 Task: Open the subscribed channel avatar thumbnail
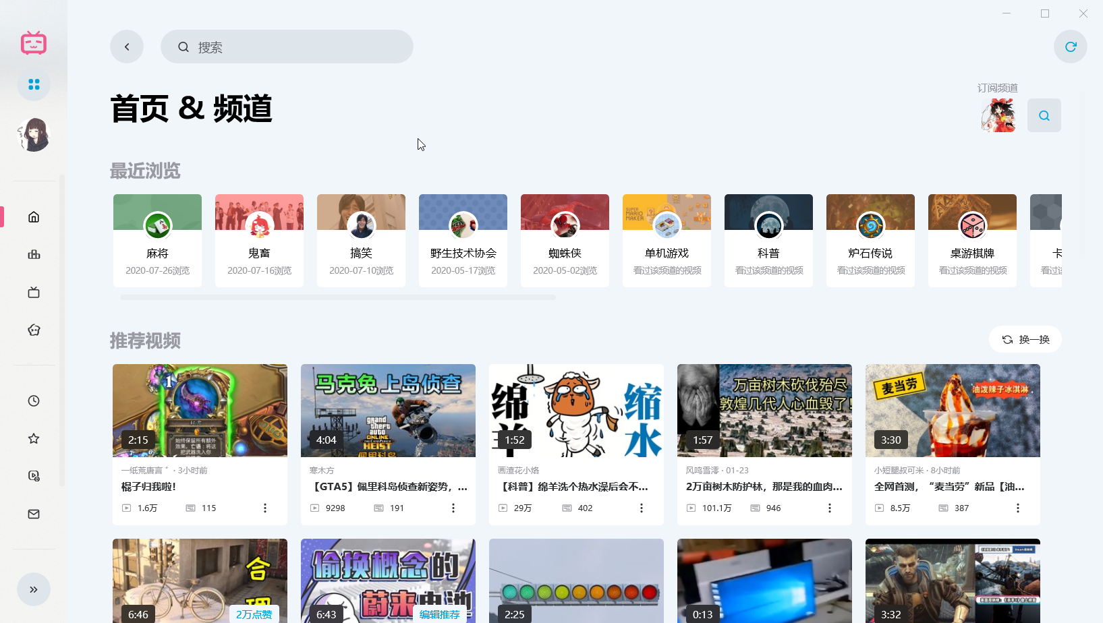click(x=998, y=115)
